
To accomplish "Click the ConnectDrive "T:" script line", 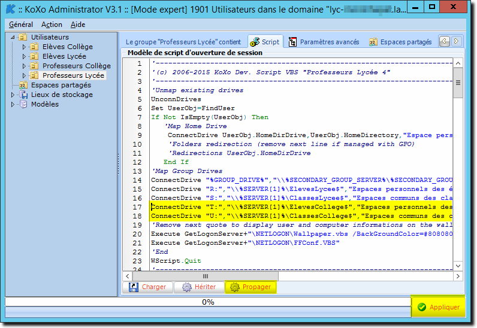I will [302, 207].
